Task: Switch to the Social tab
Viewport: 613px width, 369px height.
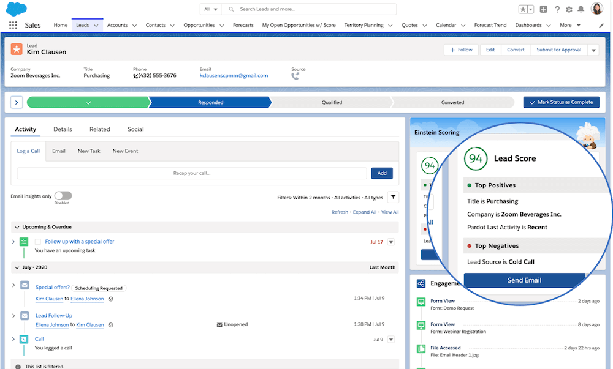Action: (x=135, y=129)
